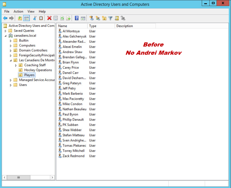Select user Shea Webber
The image size is (231, 188).
[x=72, y=130]
